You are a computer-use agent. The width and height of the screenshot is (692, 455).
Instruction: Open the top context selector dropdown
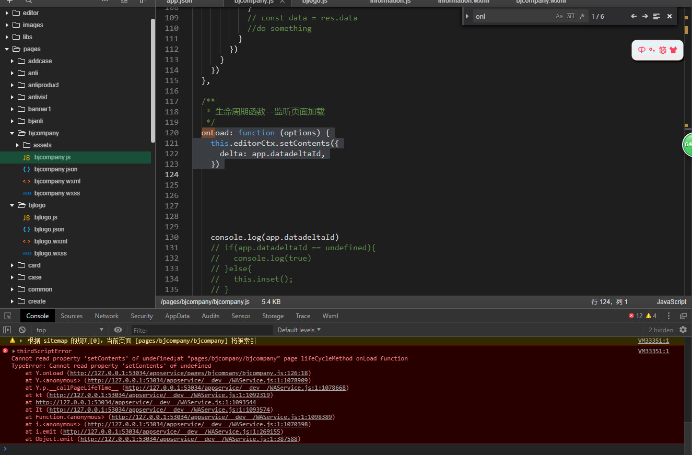tap(69, 330)
